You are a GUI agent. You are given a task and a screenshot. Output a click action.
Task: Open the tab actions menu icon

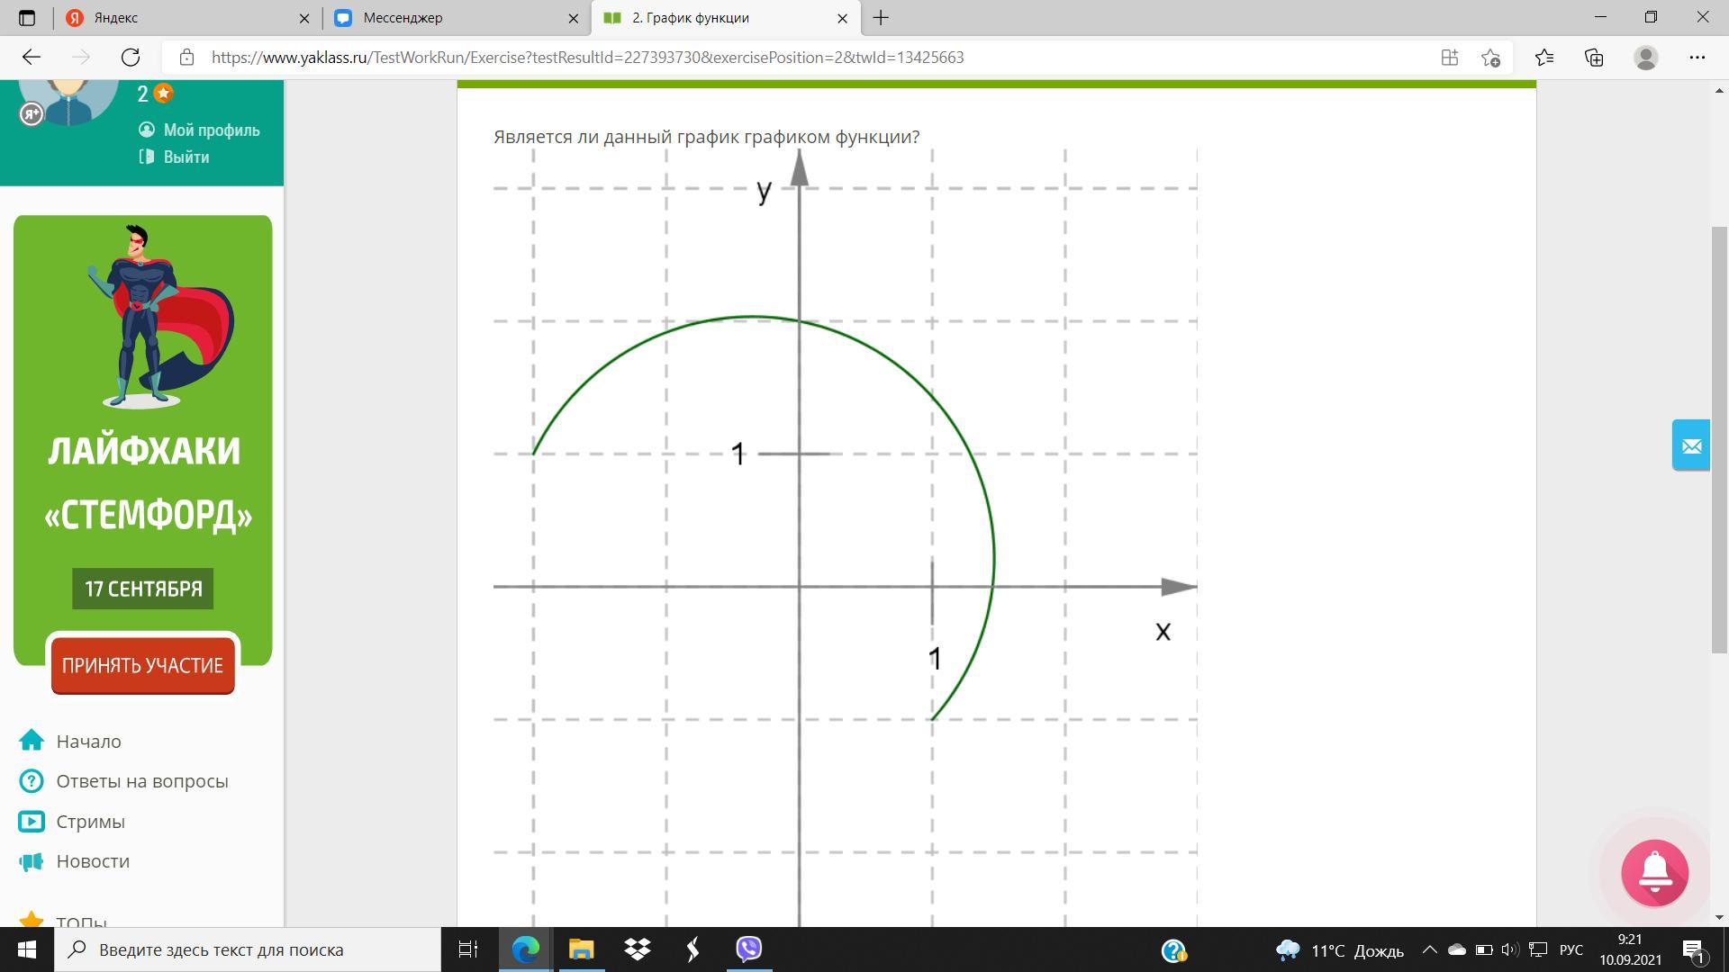pyautogui.click(x=26, y=18)
